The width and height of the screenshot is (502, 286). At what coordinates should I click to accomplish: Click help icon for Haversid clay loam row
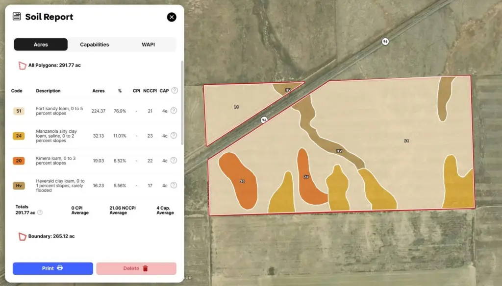point(174,186)
